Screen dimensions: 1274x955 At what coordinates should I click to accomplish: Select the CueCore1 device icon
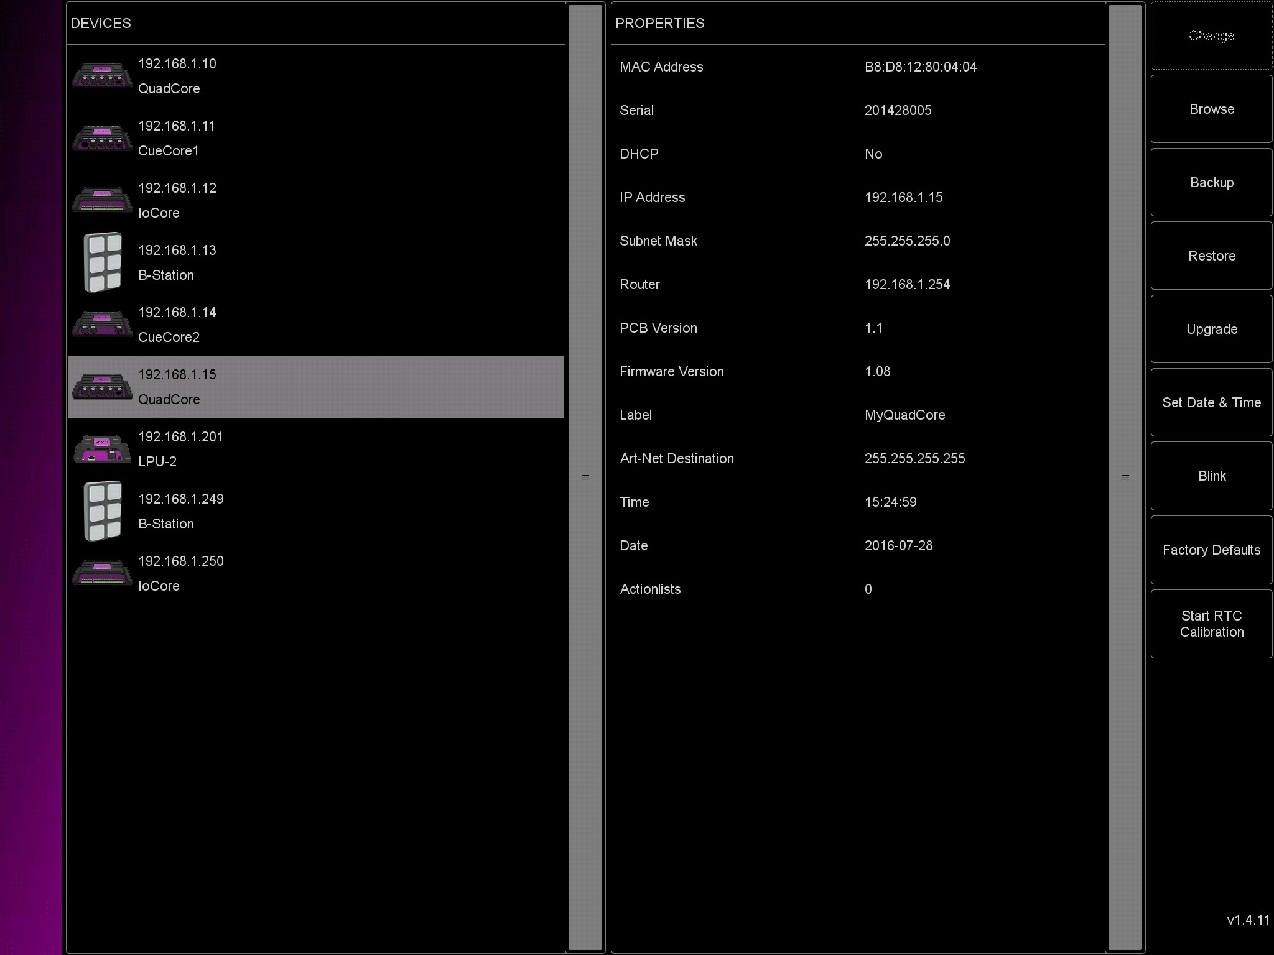[x=102, y=138]
